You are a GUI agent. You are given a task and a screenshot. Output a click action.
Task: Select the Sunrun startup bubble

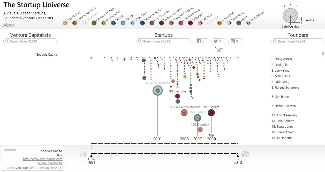(197, 118)
